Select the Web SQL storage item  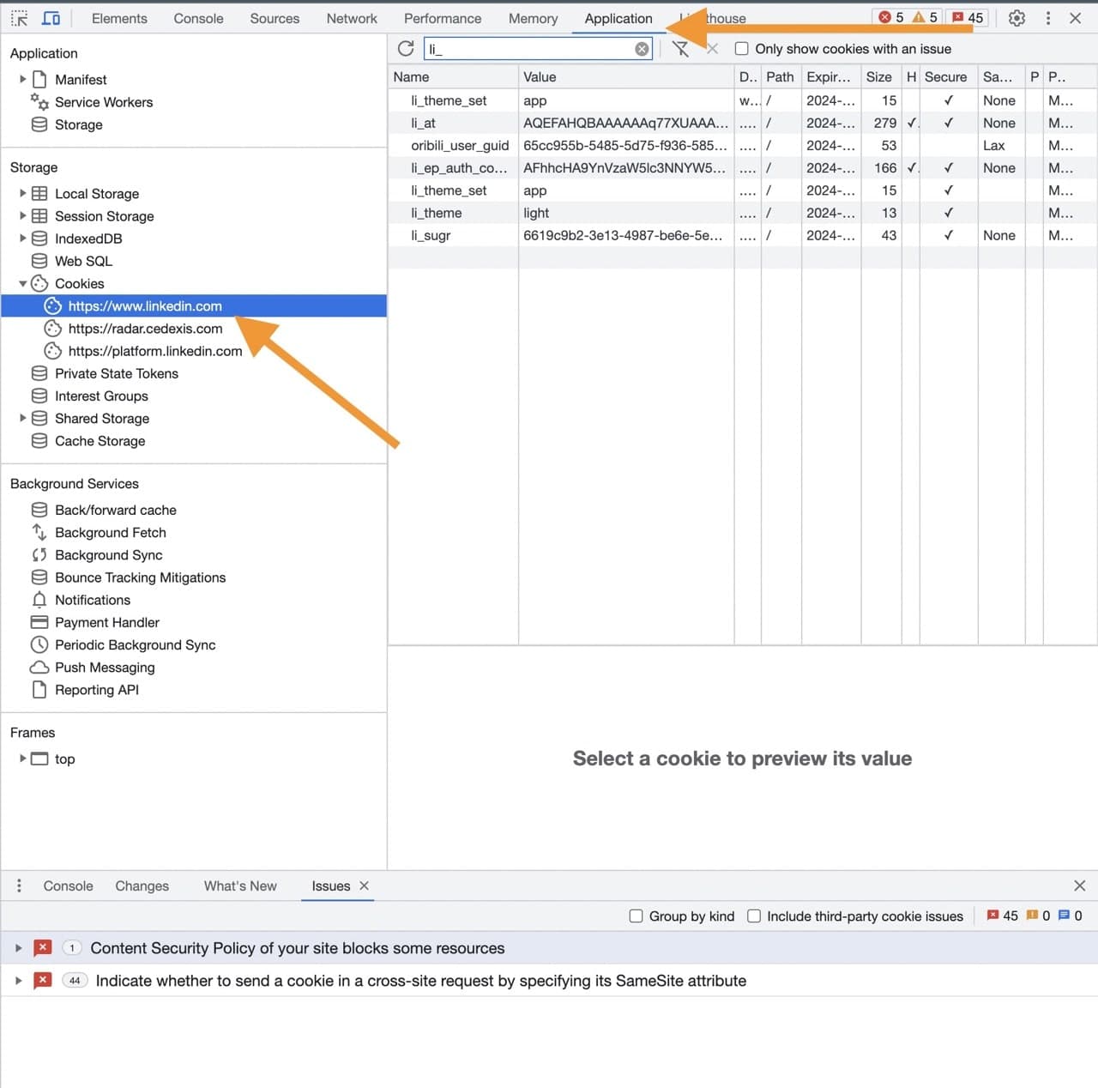(x=83, y=261)
